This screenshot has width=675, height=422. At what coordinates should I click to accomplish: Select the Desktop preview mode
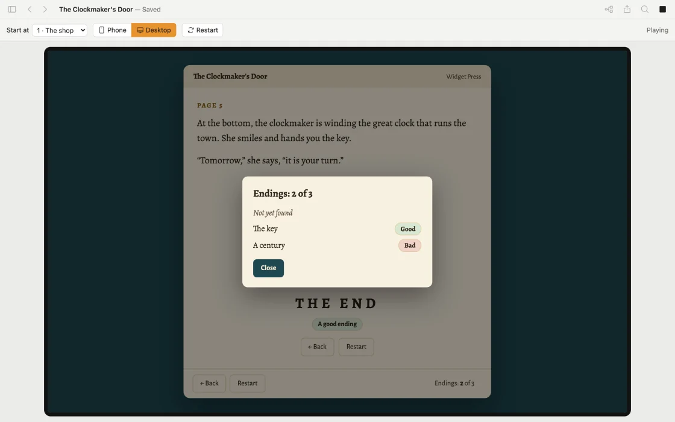click(x=154, y=30)
